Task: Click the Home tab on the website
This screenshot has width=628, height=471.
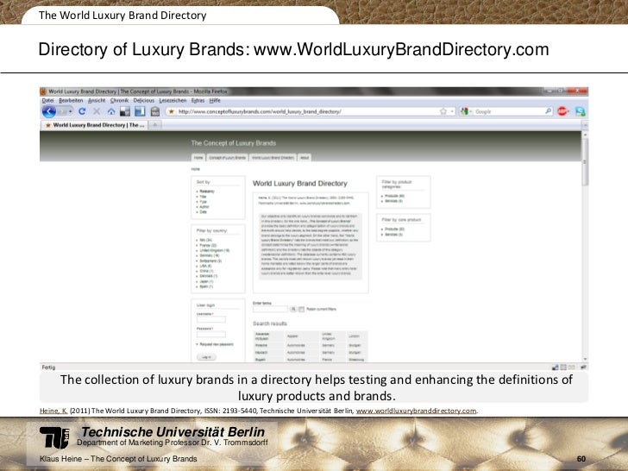Action: click(x=198, y=157)
